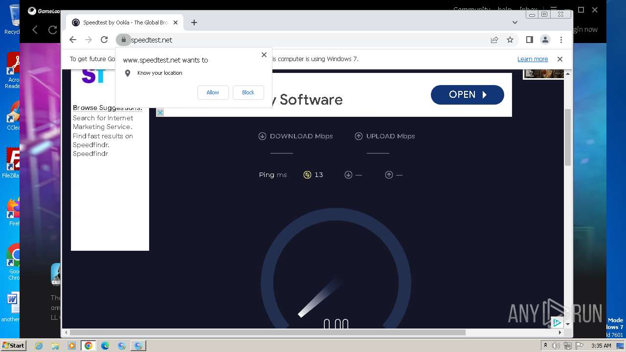Open a new tab with plus button
Screen dimensions: 626x352
[194, 22]
